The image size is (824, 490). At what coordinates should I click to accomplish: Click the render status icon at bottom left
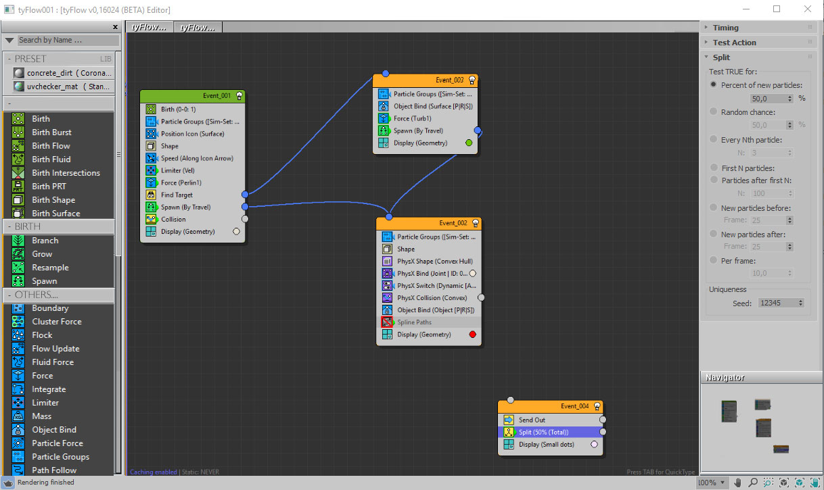pyautogui.click(x=7, y=483)
